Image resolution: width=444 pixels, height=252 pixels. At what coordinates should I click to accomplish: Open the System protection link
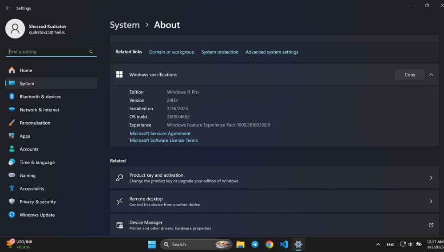click(220, 52)
